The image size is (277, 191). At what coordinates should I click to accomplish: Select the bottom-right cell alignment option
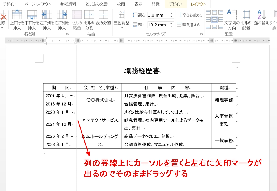point(221,27)
